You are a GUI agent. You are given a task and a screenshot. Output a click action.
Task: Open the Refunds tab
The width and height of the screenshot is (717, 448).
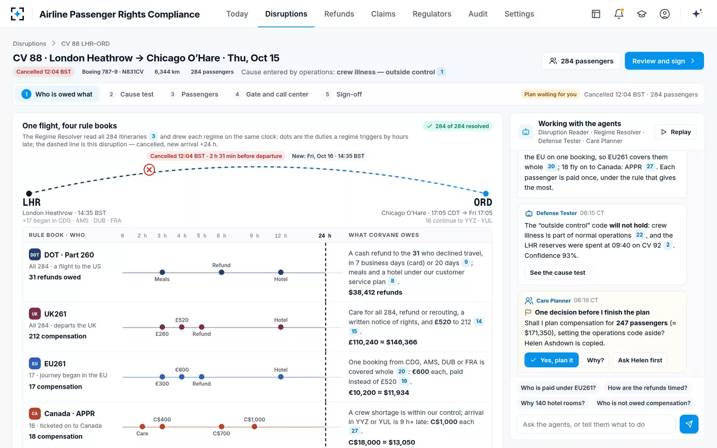[x=339, y=14]
